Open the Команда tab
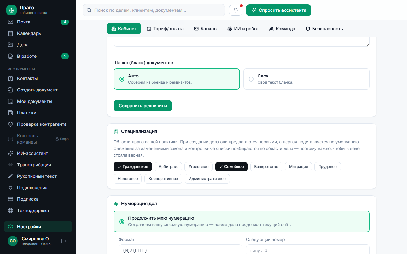Image resolution: width=407 pixels, height=254 pixels. 282,29
